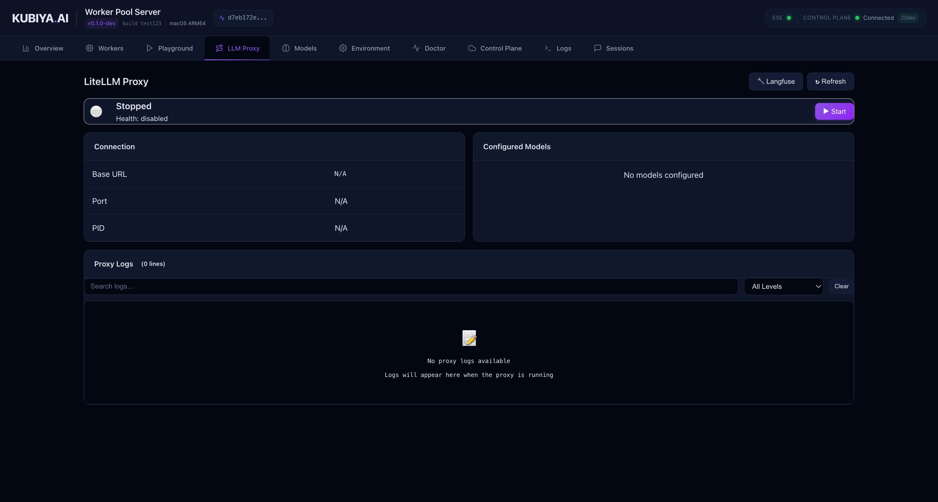
Task: Switch to the Environment tab
Action: pyautogui.click(x=364, y=48)
